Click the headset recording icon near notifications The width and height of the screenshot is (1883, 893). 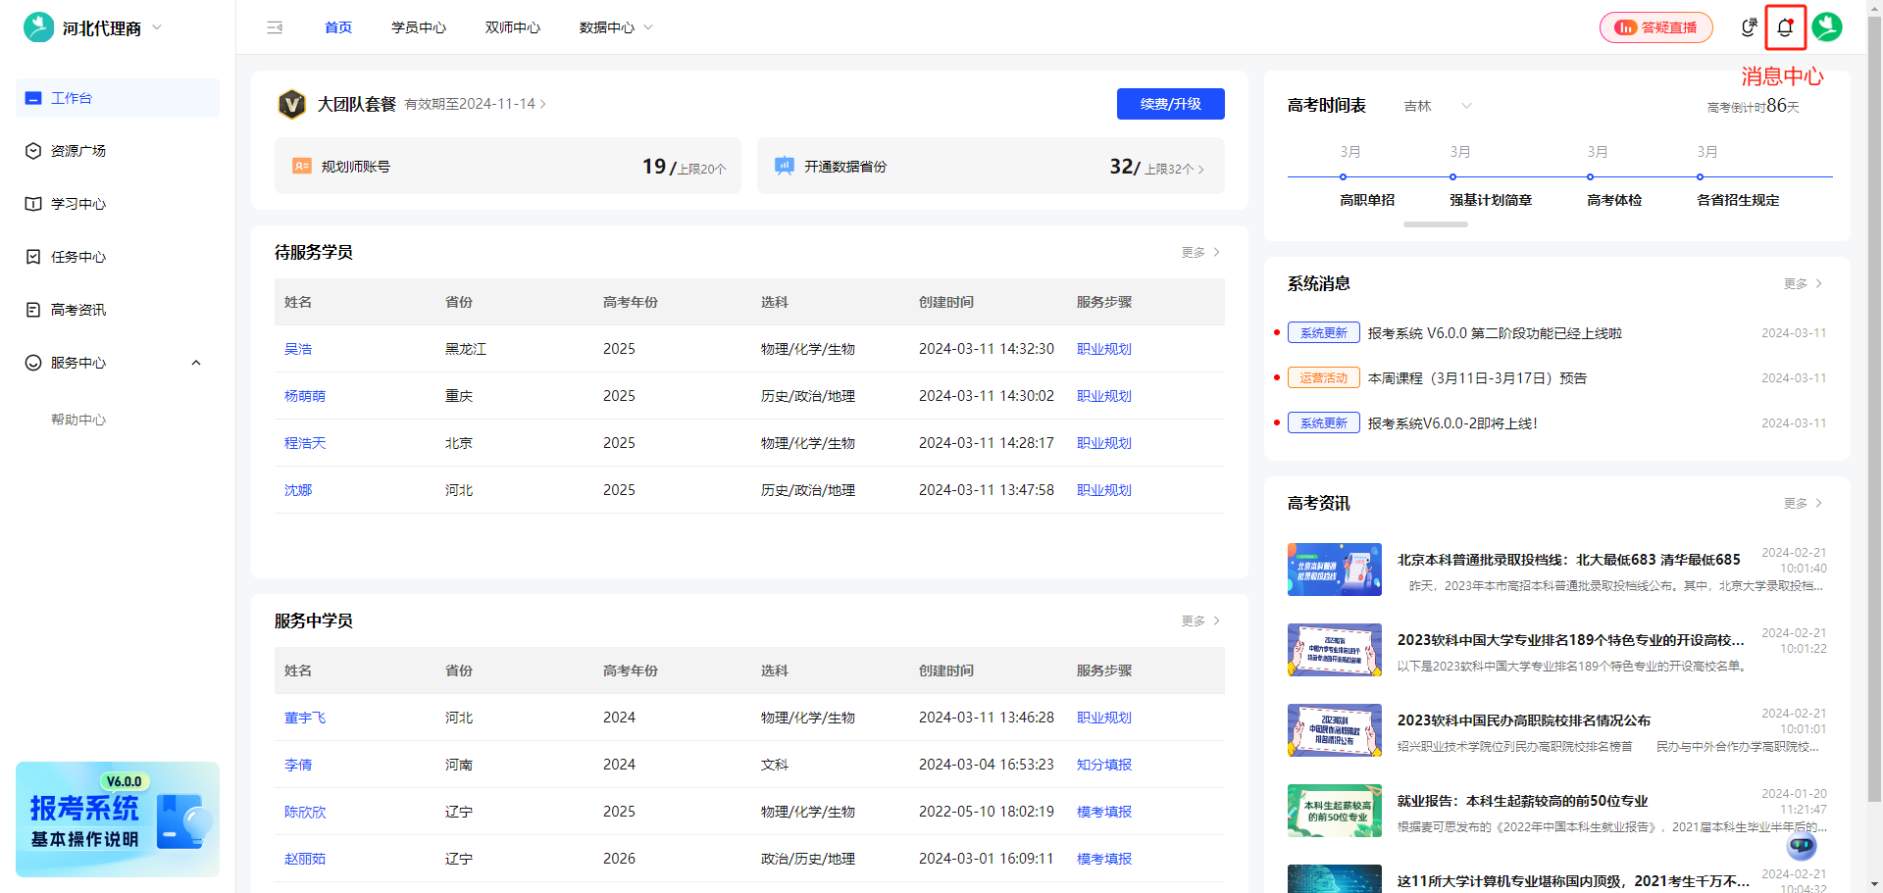tap(1749, 27)
